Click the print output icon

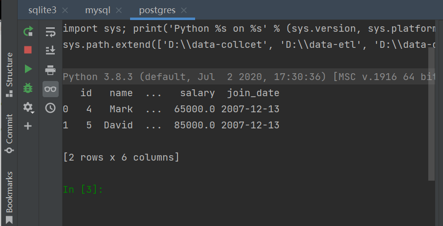pyautogui.click(x=50, y=70)
